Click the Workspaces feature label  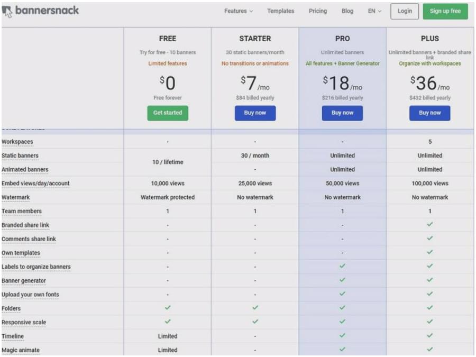click(17, 142)
